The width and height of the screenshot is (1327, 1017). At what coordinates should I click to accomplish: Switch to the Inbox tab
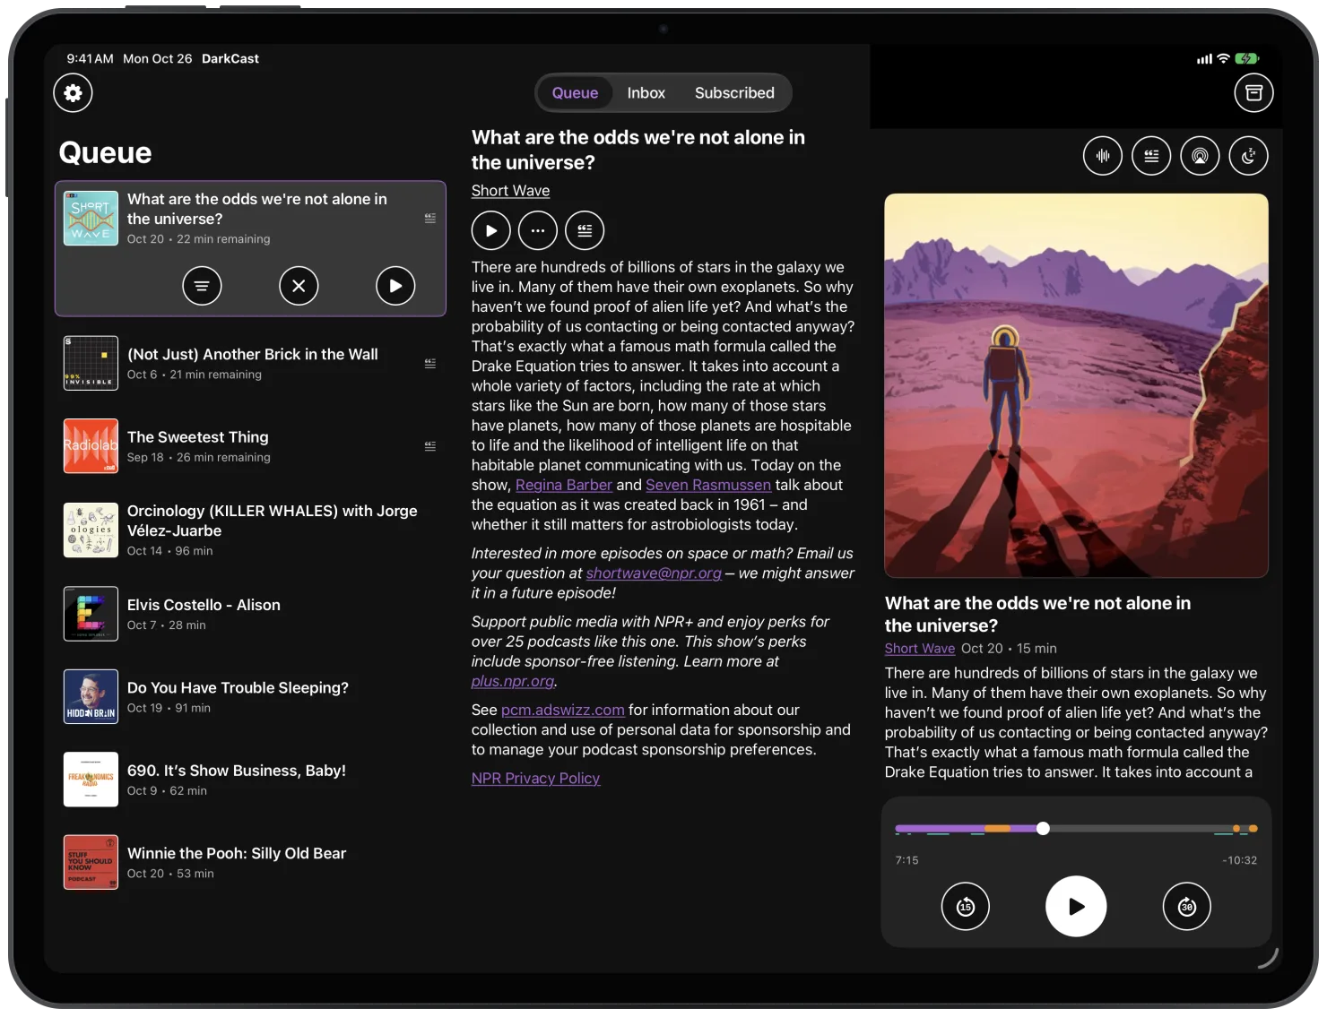646,93
